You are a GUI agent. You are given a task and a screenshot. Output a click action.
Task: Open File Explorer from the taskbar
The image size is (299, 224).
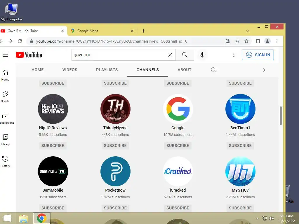pyautogui.click(x=24, y=218)
